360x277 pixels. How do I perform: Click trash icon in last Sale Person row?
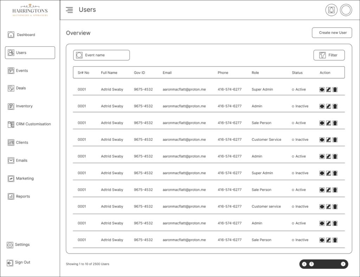(335, 240)
